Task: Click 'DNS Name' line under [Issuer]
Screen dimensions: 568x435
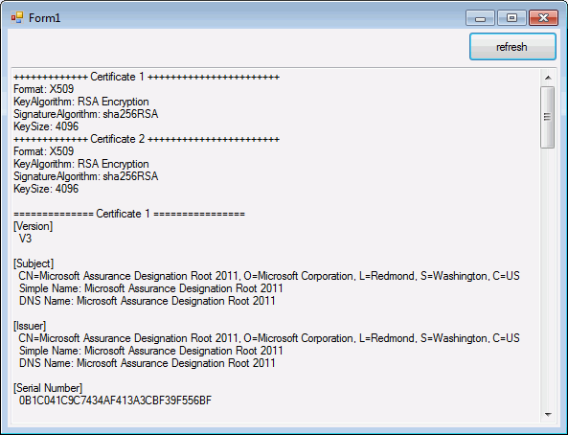Action: click(148, 363)
